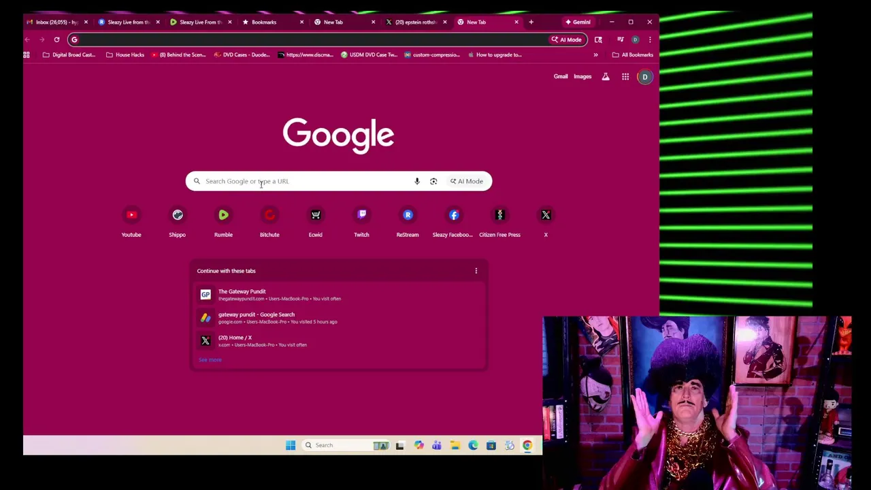Expand the All Bookmarks folder
The height and width of the screenshot is (490, 871).
pyautogui.click(x=632, y=54)
